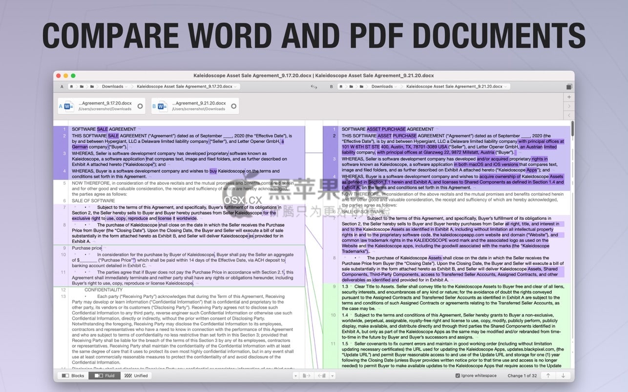
Task: Click the 'B' label in the path bar
Action: 332,87
